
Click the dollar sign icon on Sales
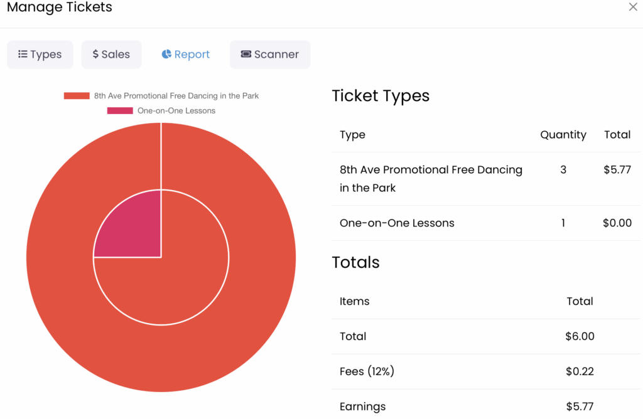tap(95, 55)
